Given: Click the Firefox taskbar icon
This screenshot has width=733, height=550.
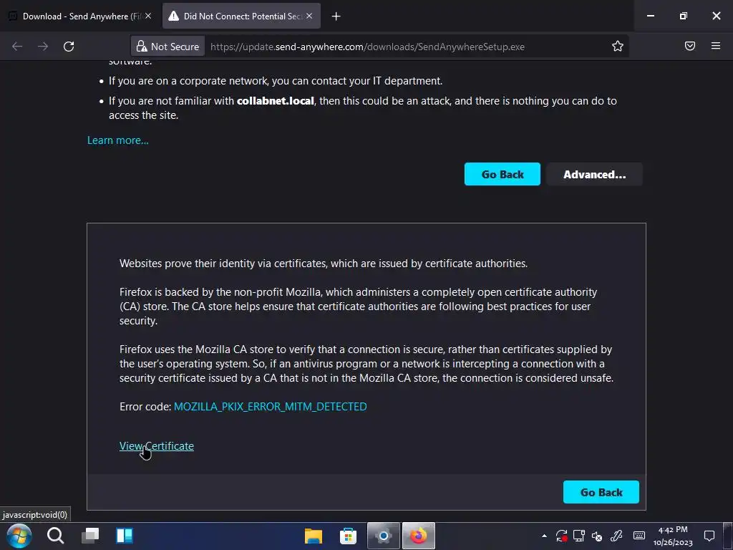Looking at the screenshot, I should [418, 536].
